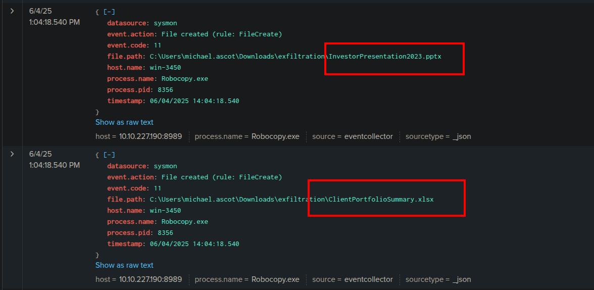Screen dimensions: 594x290
Task: Expand the ClientPortfolioSummary.xlsx event row arrow
Action: [12, 154]
